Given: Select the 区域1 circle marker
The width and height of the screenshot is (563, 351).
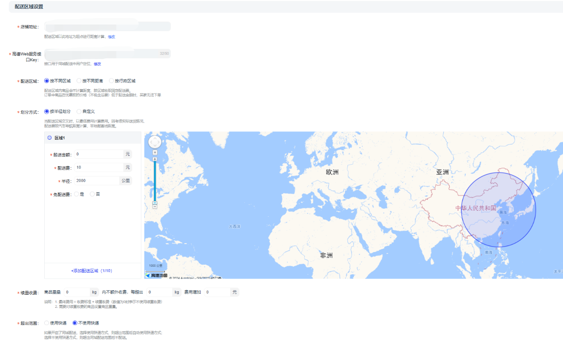Looking at the screenshot, I should tap(49, 138).
